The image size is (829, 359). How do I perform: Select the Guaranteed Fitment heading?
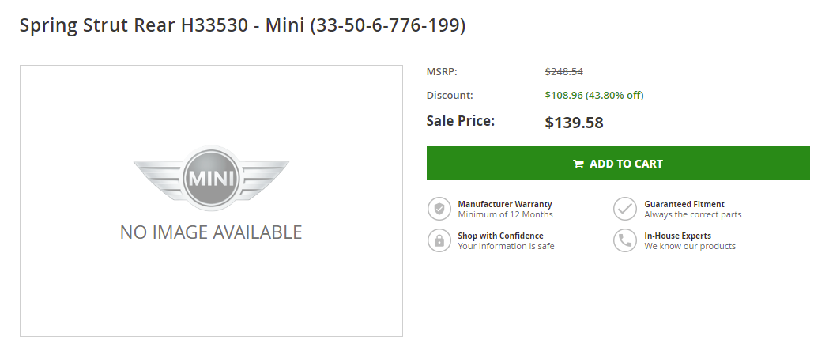[x=684, y=204]
